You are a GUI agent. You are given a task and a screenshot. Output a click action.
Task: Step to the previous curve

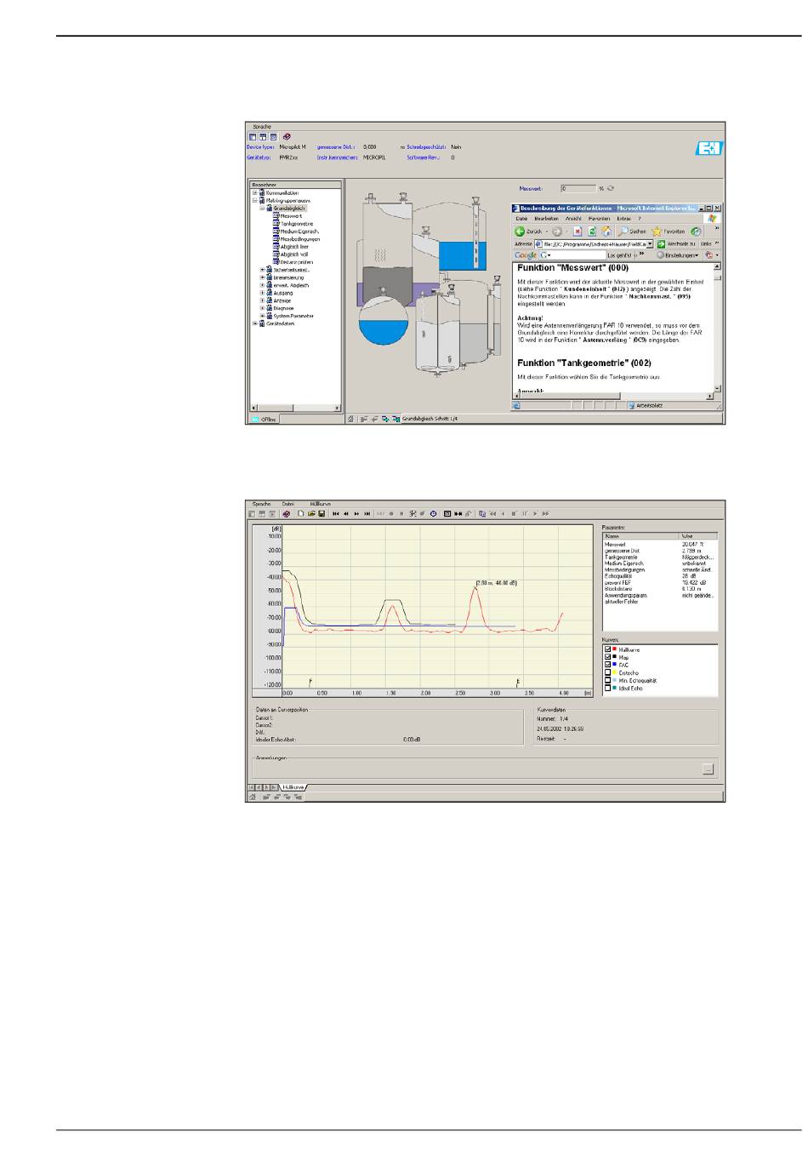[346, 514]
